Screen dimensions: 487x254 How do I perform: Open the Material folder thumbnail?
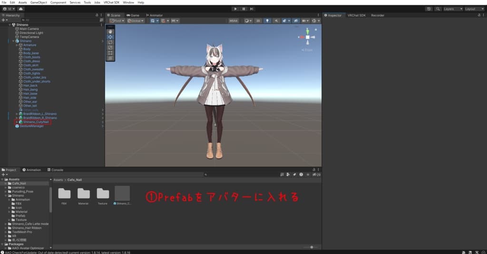[84, 194]
